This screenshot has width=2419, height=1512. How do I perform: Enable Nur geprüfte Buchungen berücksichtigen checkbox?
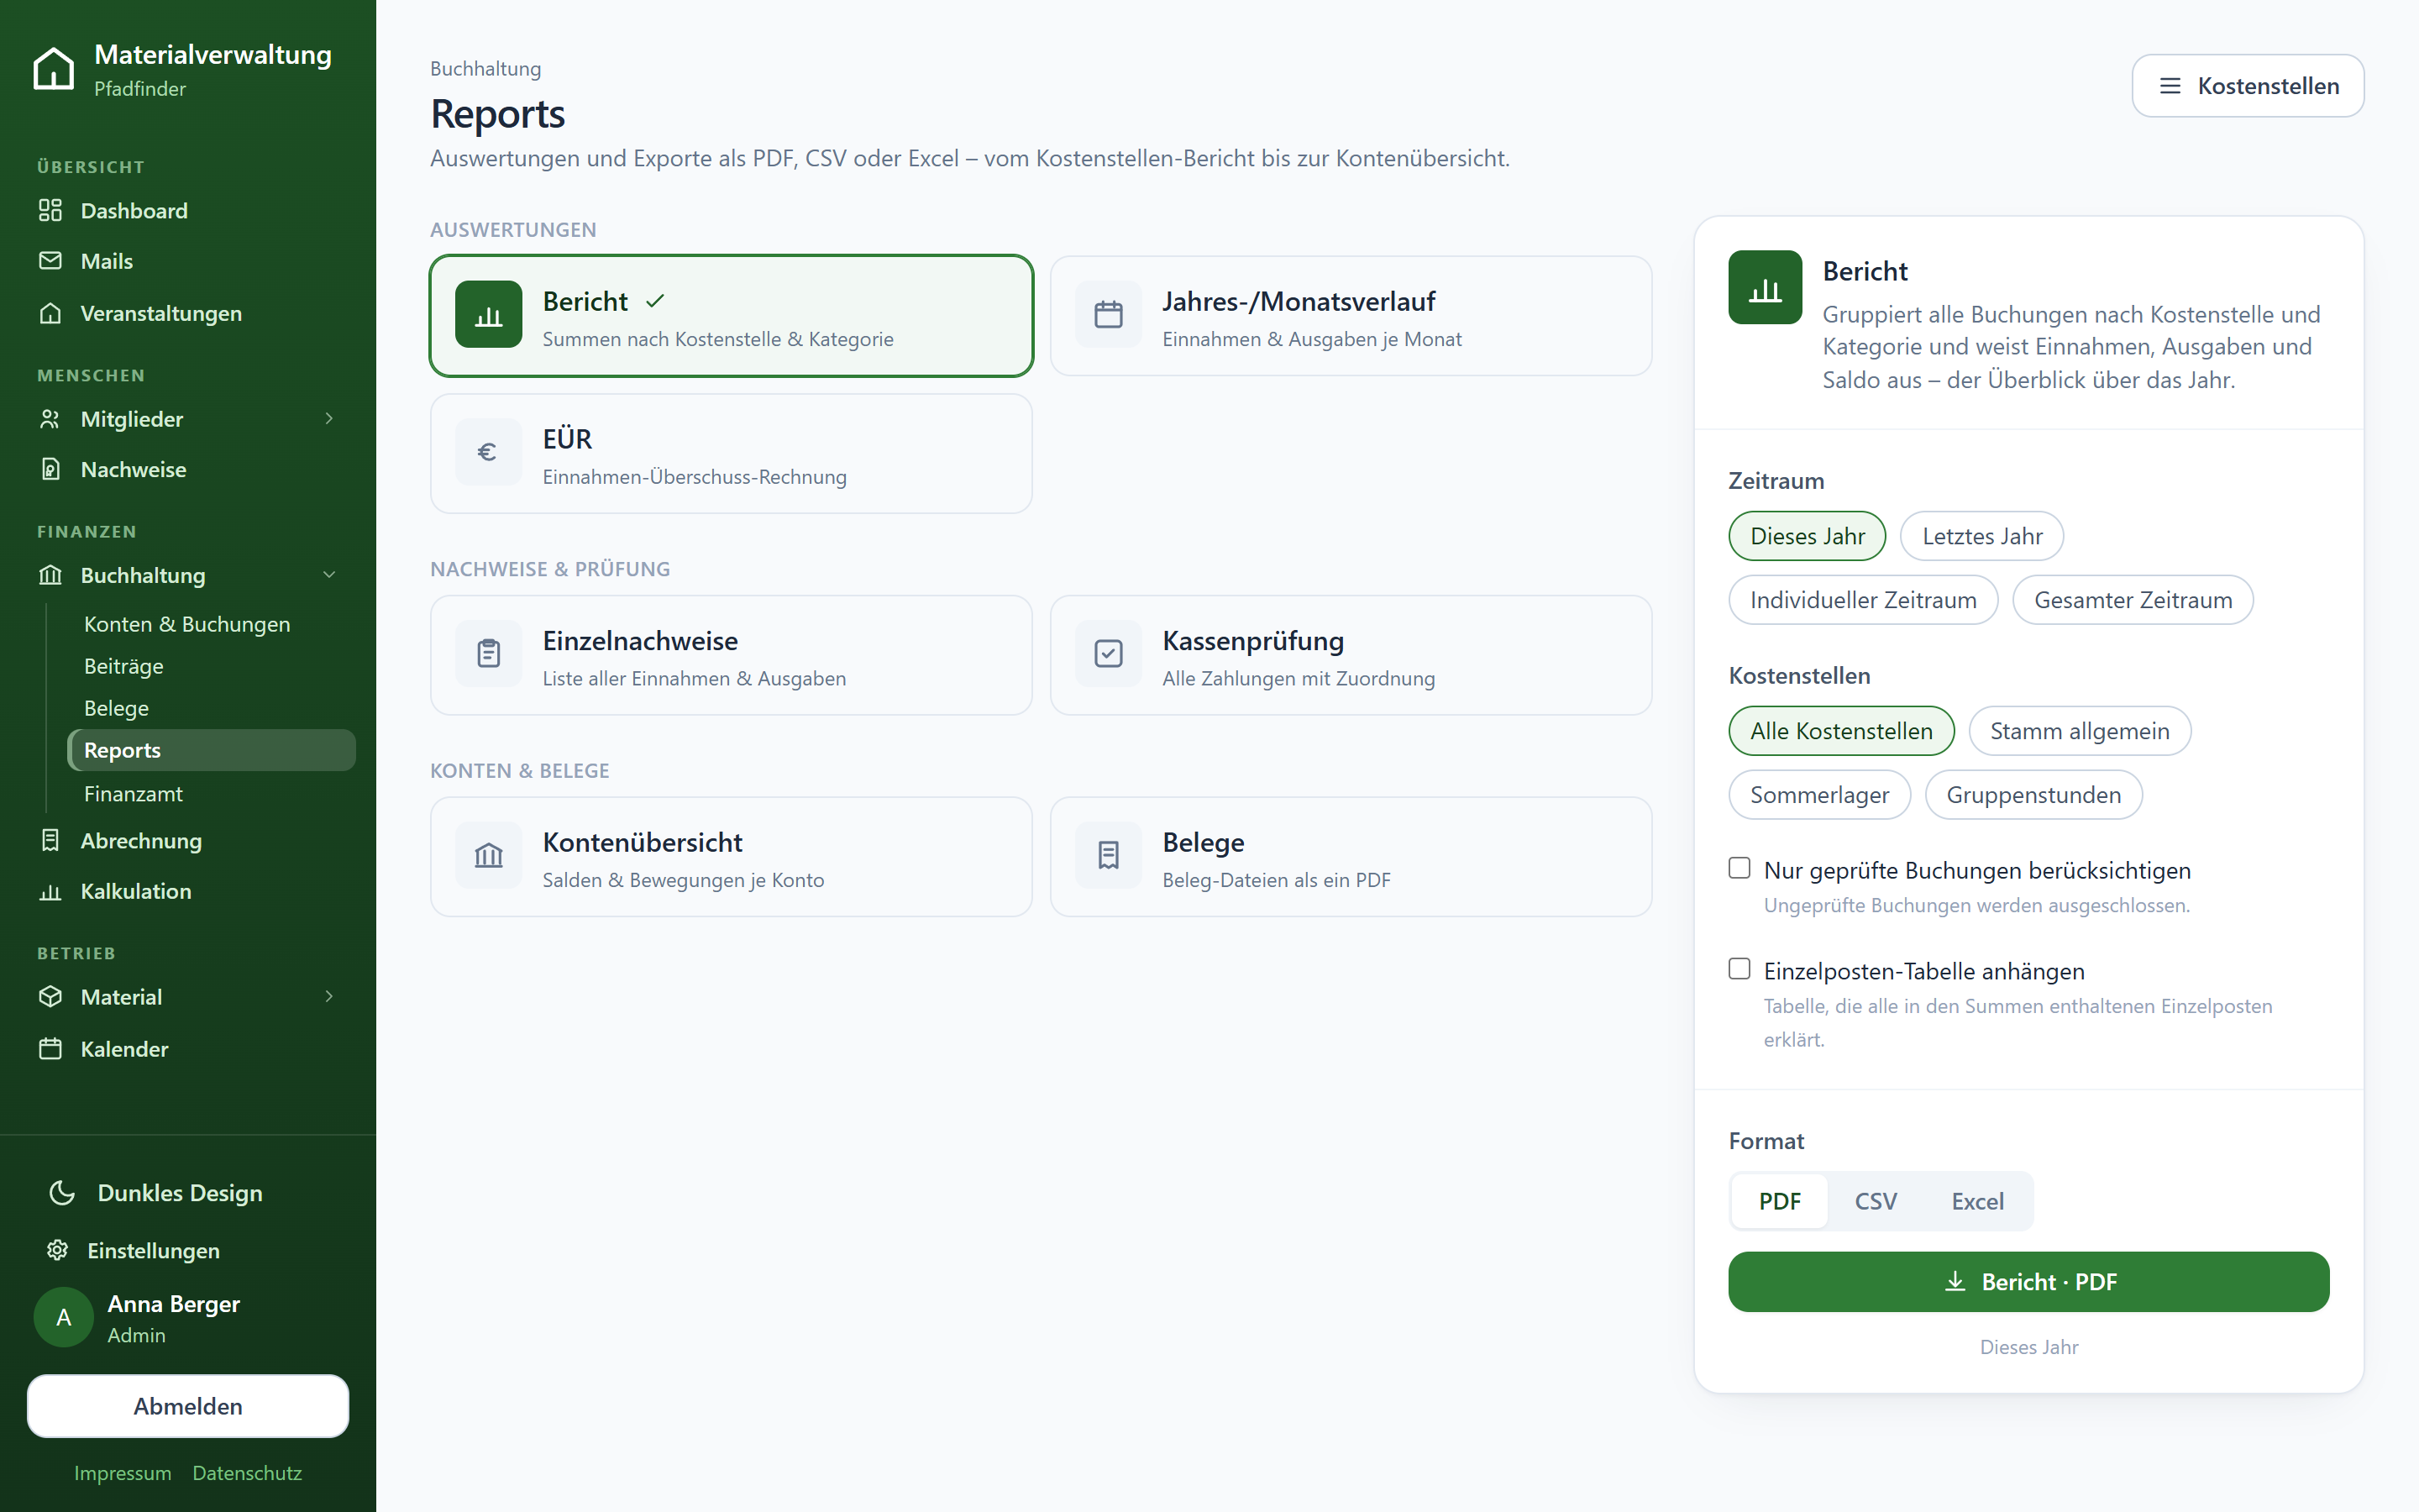pyautogui.click(x=1739, y=868)
